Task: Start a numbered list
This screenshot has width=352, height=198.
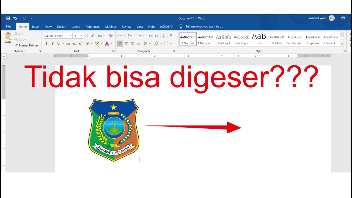Action: pyautogui.click(x=130, y=36)
